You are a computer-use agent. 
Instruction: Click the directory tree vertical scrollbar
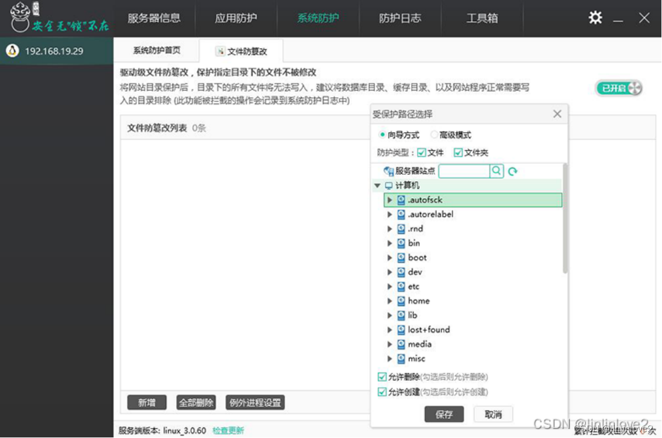coord(565,219)
